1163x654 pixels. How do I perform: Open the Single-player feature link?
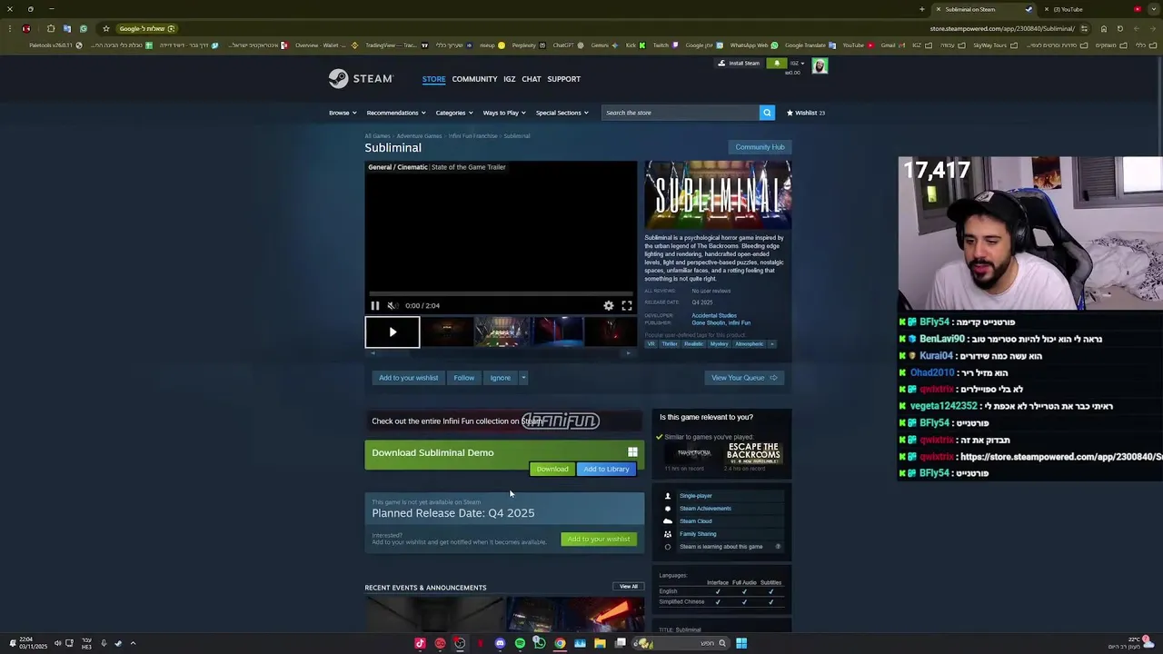pyautogui.click(x=696, y=496)
